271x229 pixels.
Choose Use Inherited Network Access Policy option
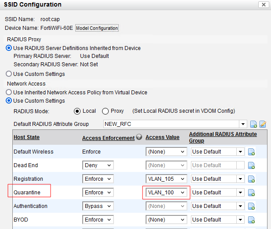point(9,93)
